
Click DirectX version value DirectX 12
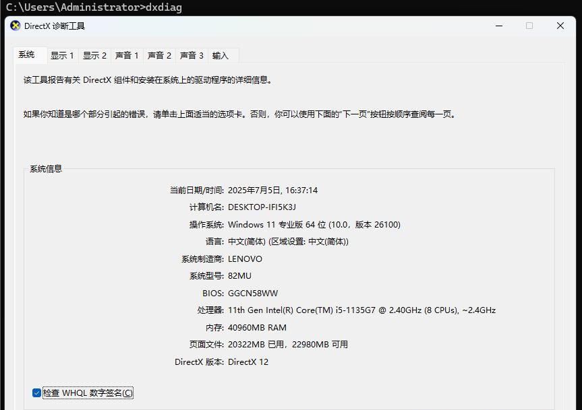coord(248,362)
